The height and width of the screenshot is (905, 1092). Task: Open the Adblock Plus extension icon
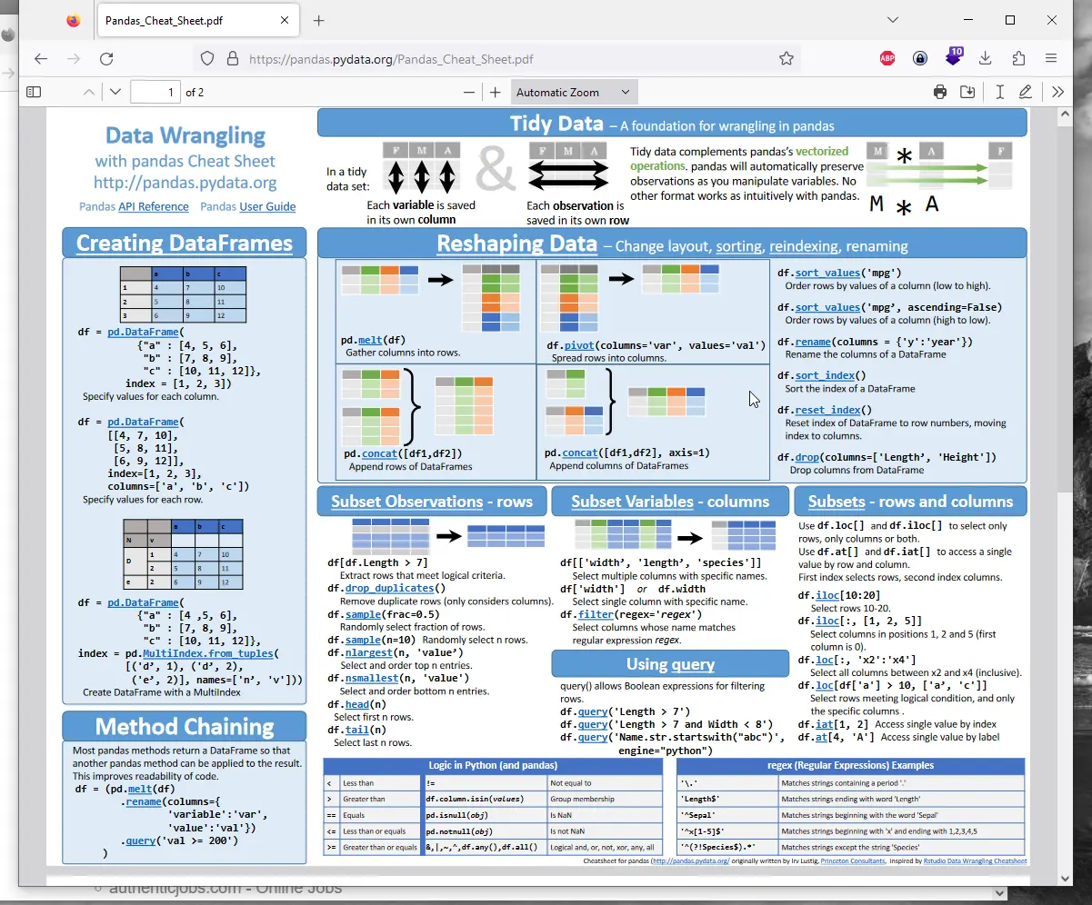point(887,59)
